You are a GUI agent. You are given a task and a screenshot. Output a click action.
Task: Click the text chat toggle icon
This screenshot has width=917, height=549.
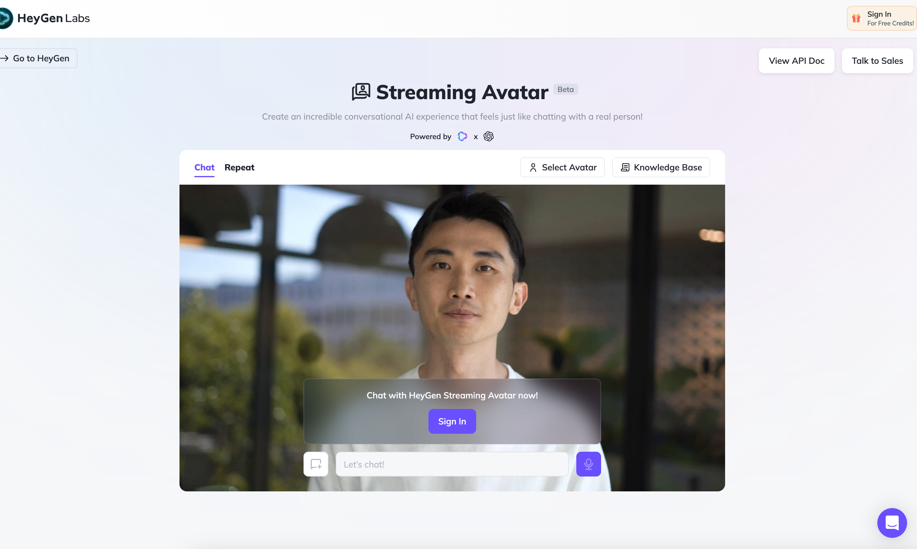click(316, 464)
